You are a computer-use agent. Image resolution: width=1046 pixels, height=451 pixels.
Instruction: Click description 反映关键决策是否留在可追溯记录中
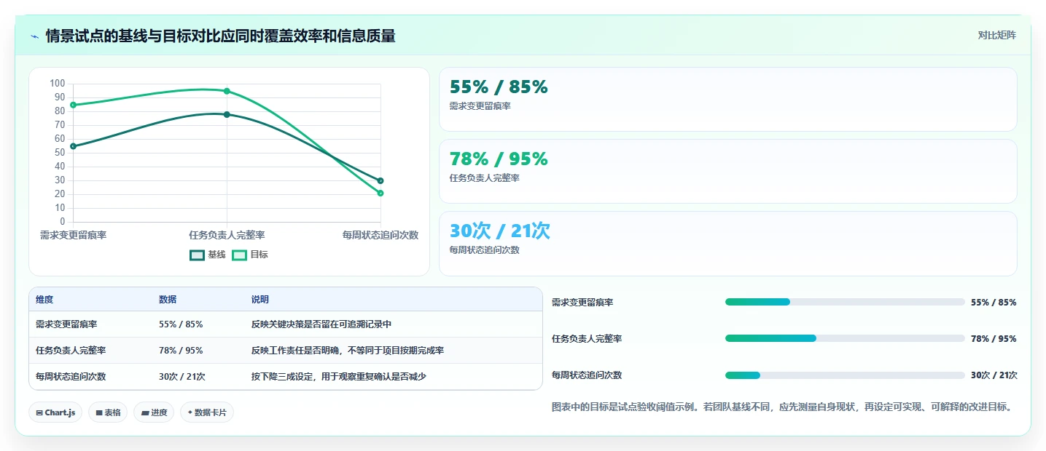pyautogui.click(x=321, y=324)
